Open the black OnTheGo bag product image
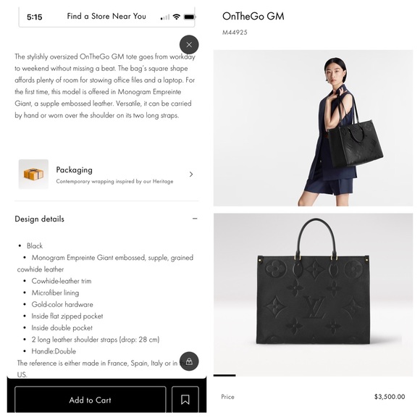Viewport: 420px width, 420px height. (313, 294)
